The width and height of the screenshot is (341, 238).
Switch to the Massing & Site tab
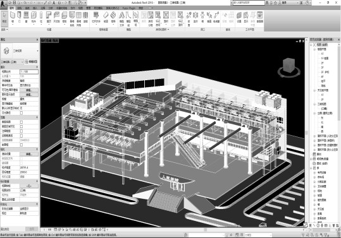pyautogui.click(x=62, y=8)
